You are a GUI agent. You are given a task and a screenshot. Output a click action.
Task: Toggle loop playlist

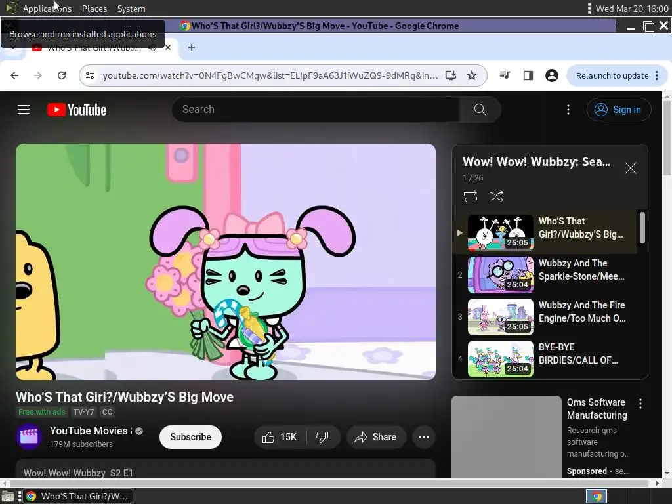[470, 196]
